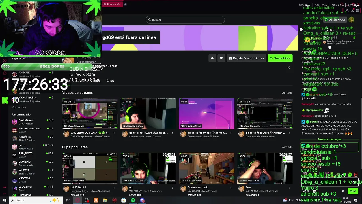Image resolution: width=362 pixels, height=204 pixels.
Task: Open options menu for Aceeee en rank clip
Action: [x=231, y=188]
